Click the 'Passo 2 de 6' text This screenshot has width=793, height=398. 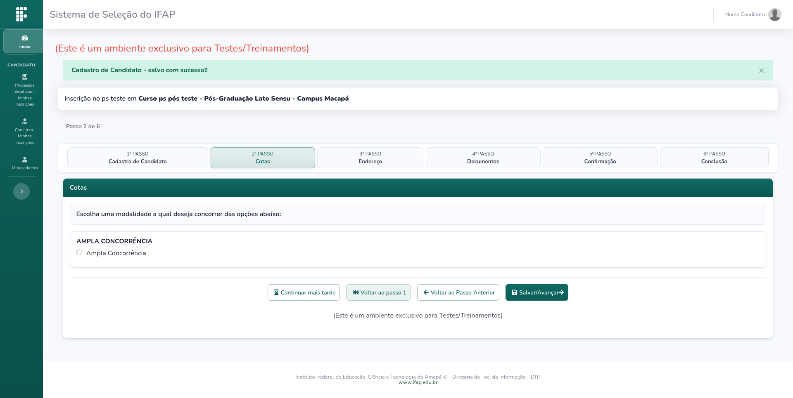83,126
